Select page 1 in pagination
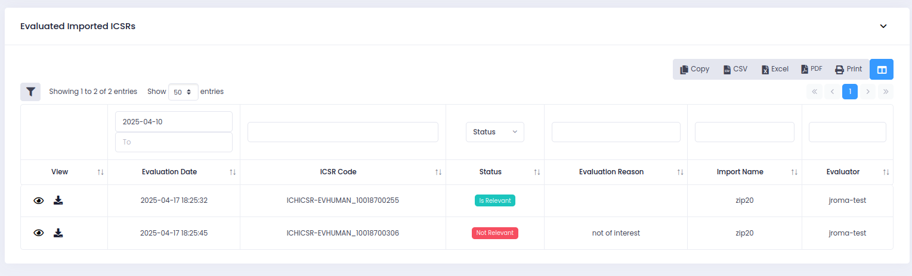 point(850,92)
